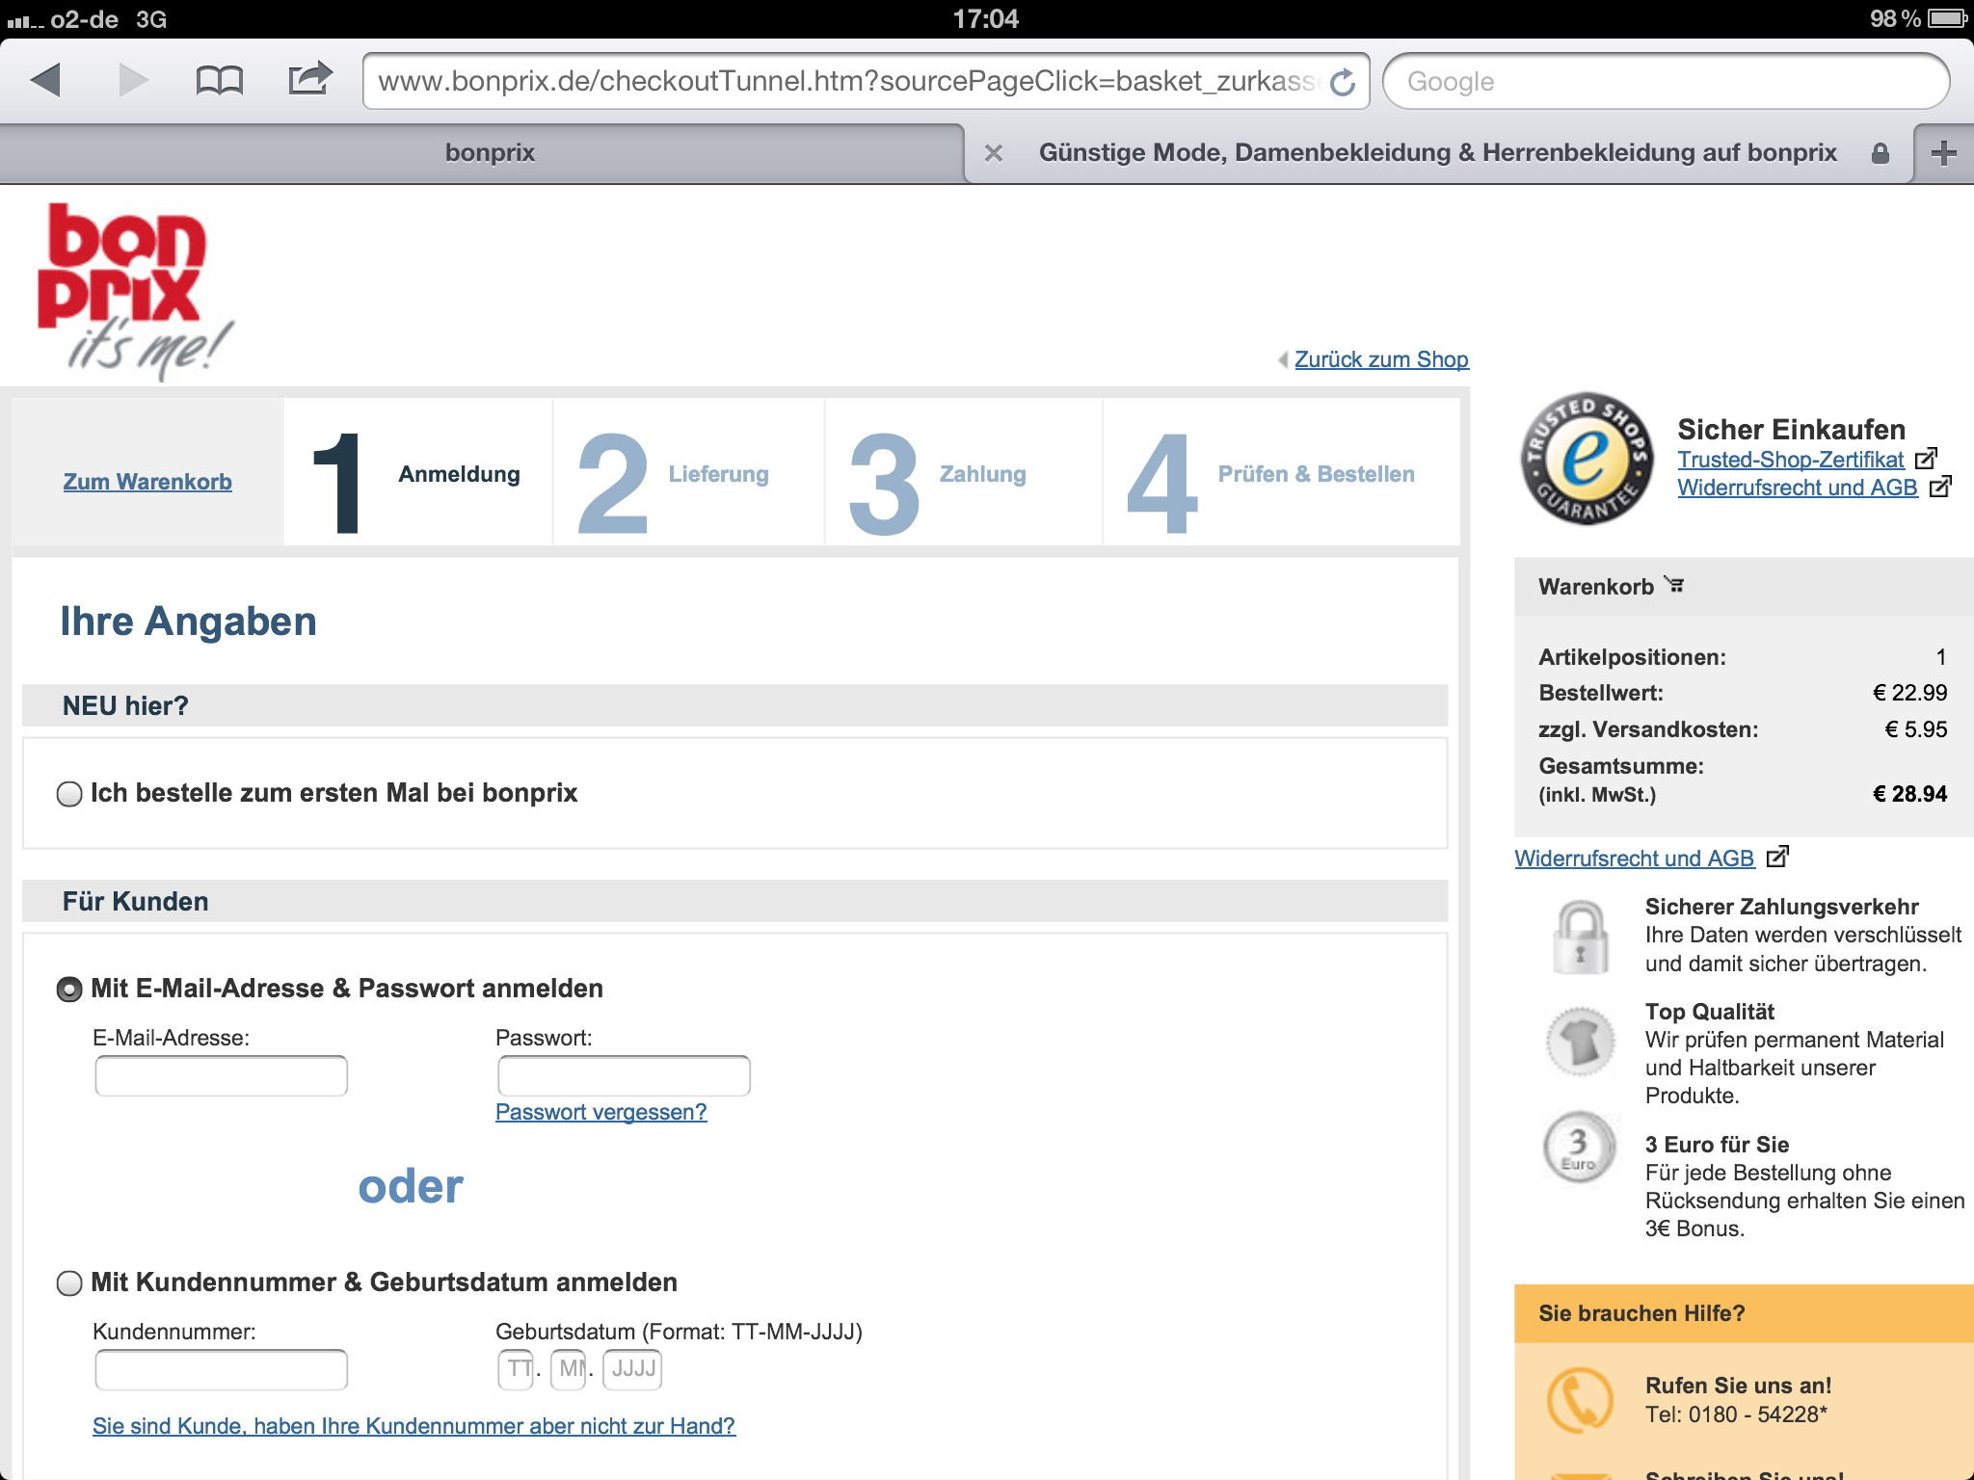Image resolution: width=1974 pixels, height=1480 pixels.
Task: Tap the Safari back arrow button
Action: coord(45,80)
